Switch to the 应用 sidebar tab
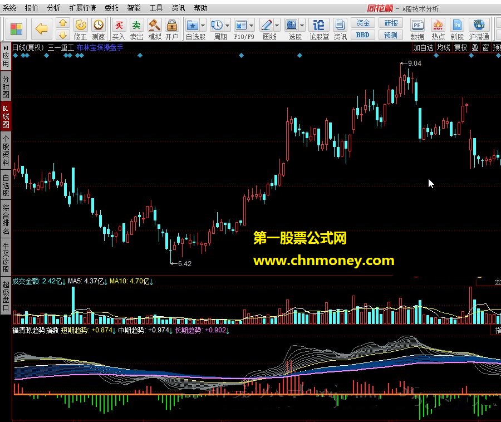The image size is (501, 422). 6,60
